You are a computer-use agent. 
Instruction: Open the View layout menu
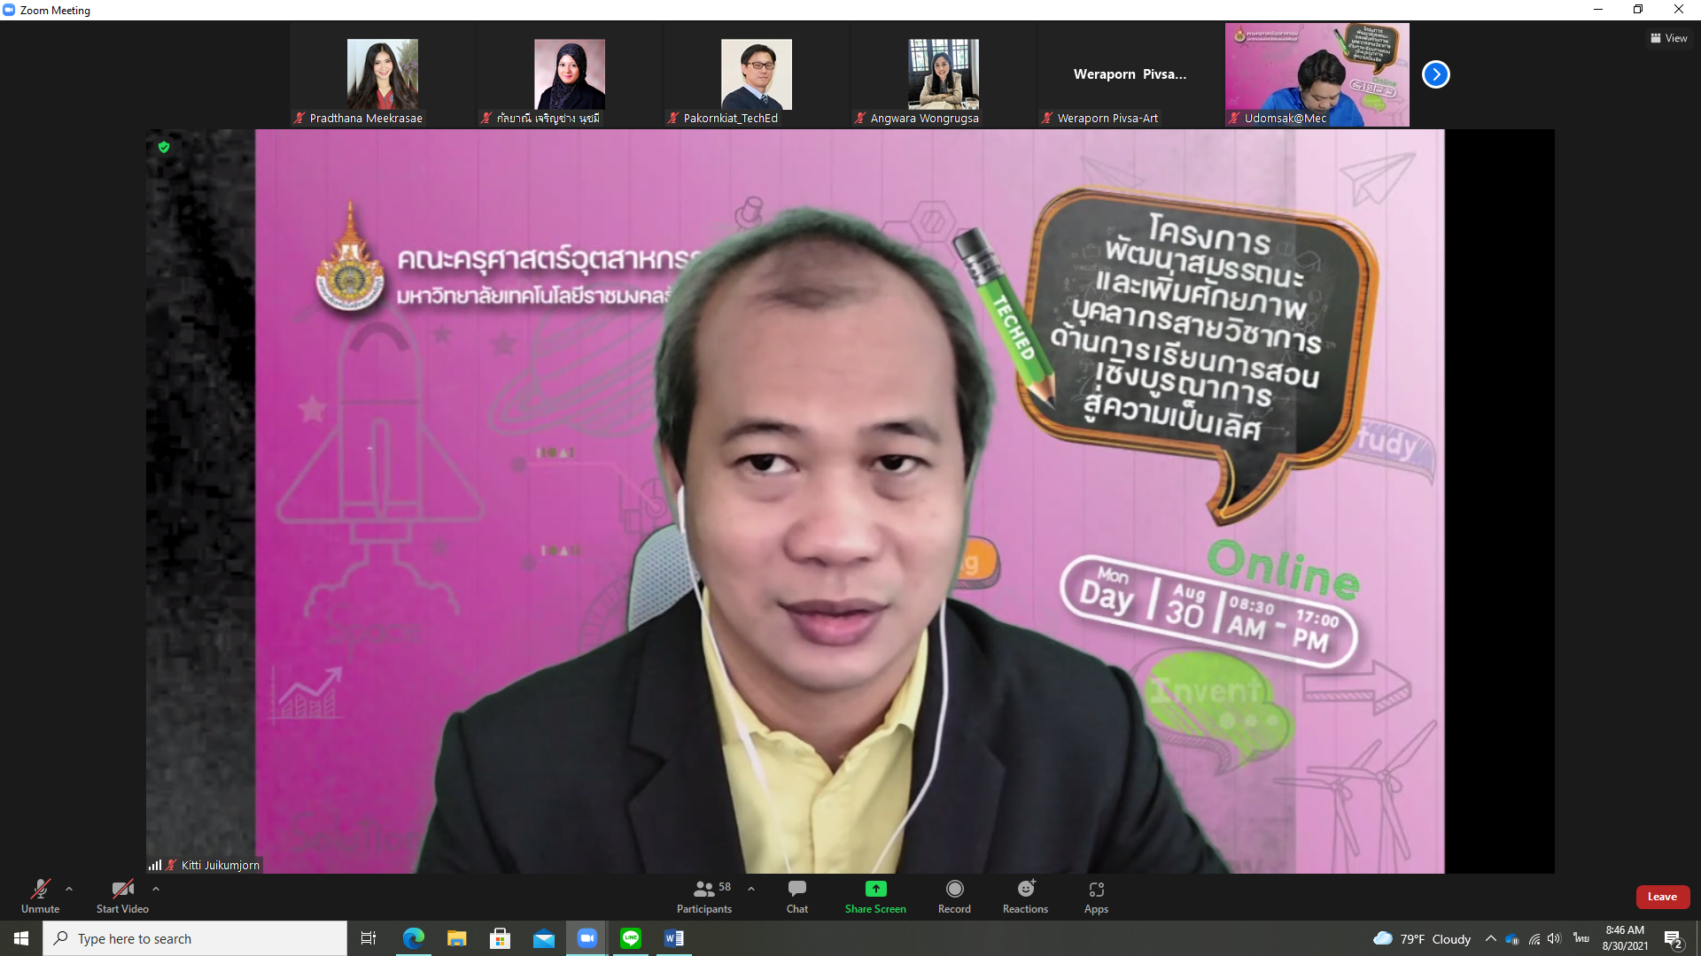pos(1669,38)
